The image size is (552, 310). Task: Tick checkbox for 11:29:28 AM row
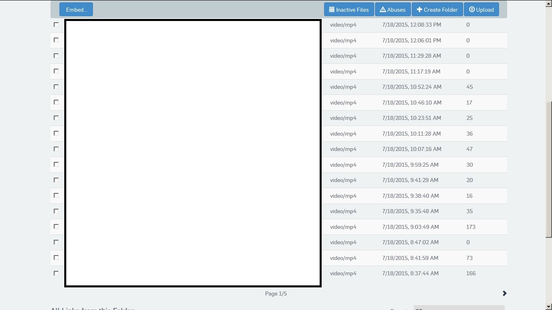[56, 56]
